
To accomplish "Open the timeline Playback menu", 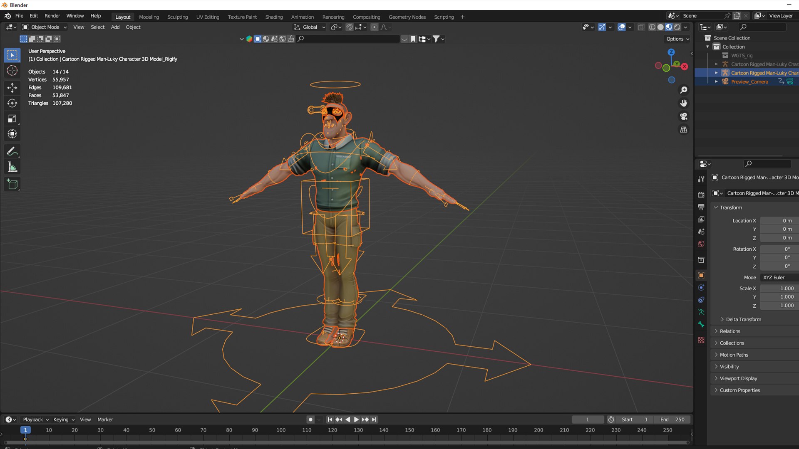I will point(36,419).
